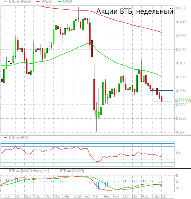Click the 0,0425 price axis value

click(181, 49)
